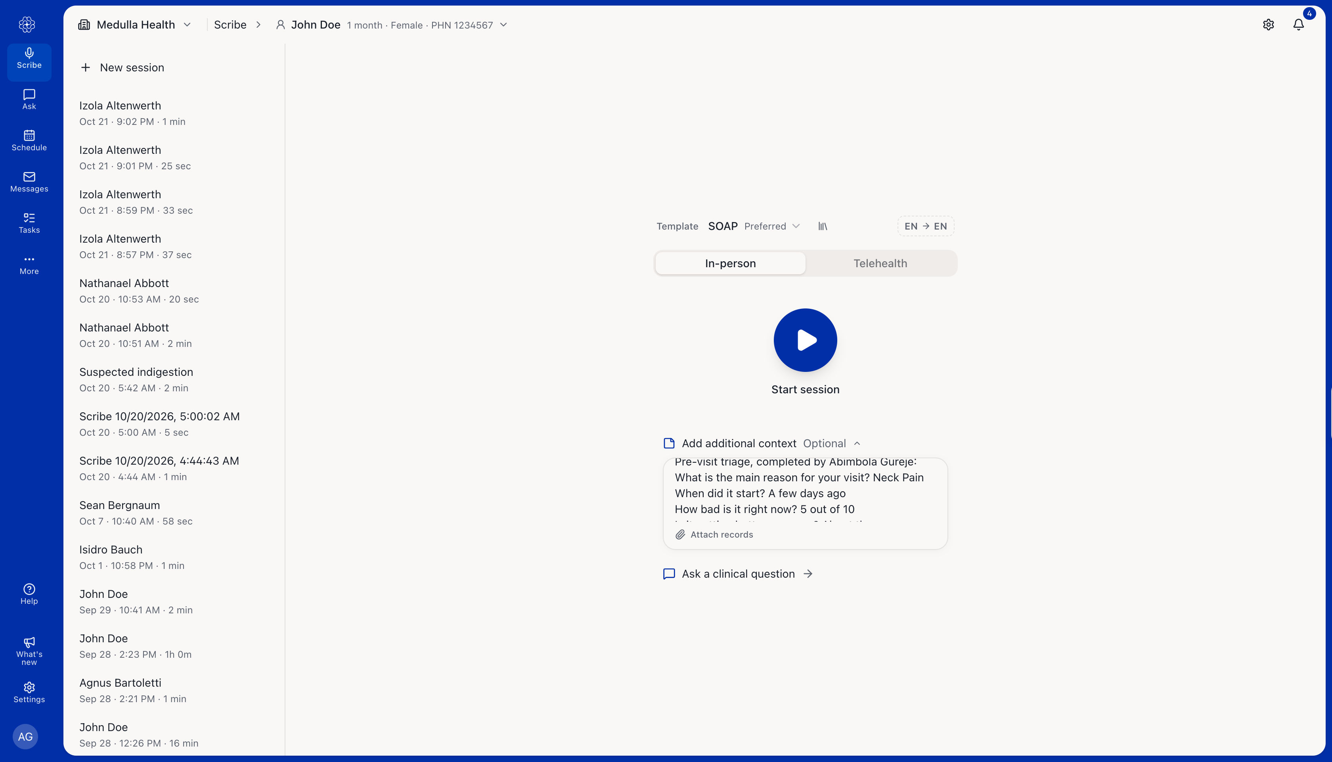The image size is (1332, 762).
Task: Click the AG user avatar
Action: click(25, 736)
